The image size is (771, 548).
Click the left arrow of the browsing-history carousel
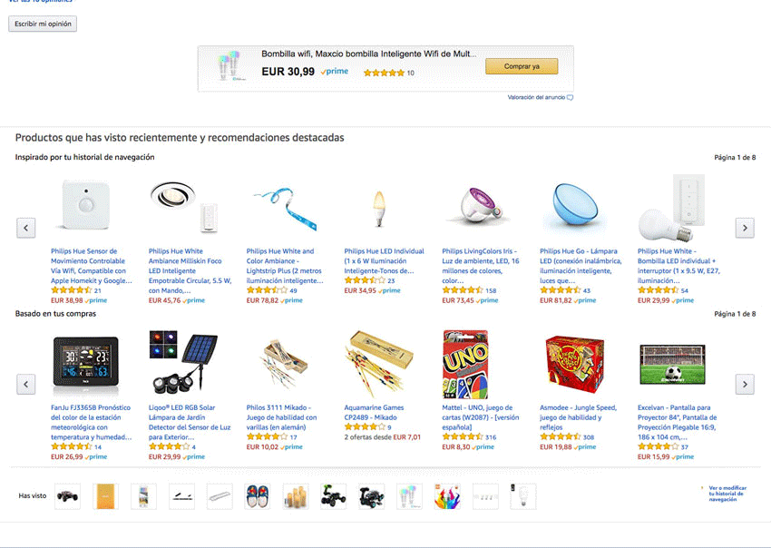[26, 228]
